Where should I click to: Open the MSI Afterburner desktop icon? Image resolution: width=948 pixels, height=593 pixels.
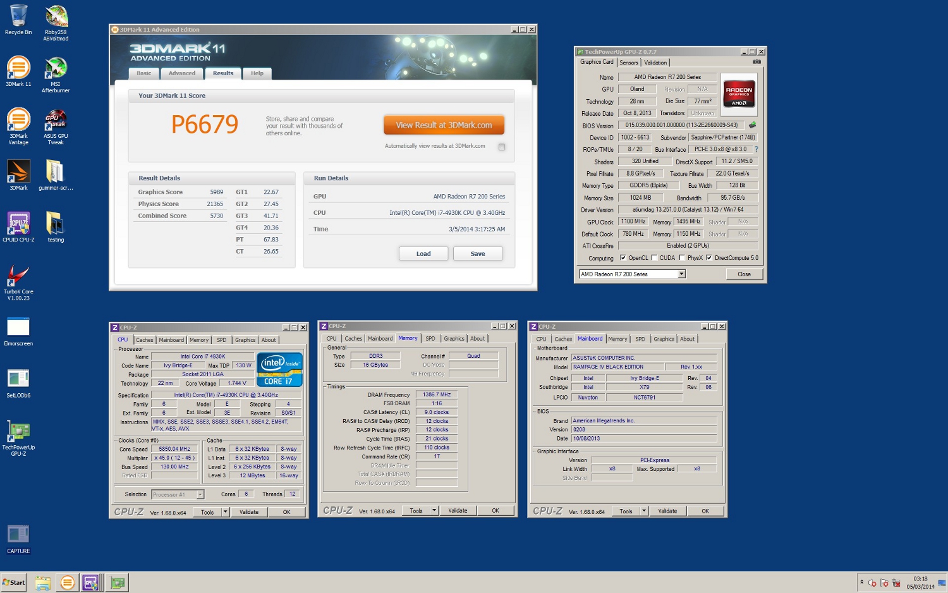tap(56, 74)
